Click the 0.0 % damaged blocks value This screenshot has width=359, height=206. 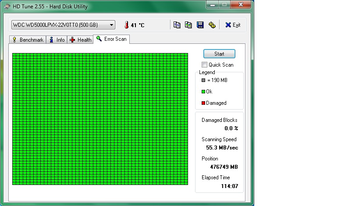tap(231, 128)
